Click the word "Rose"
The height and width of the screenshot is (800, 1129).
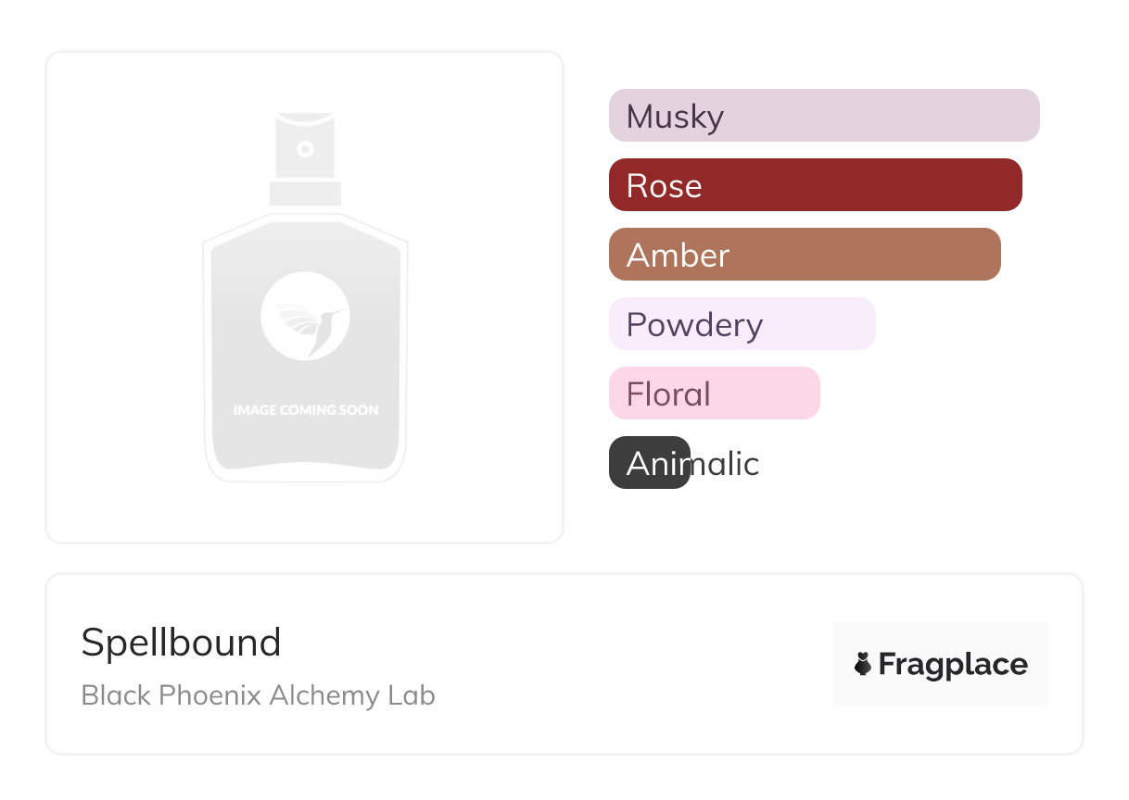coord(664,186)
